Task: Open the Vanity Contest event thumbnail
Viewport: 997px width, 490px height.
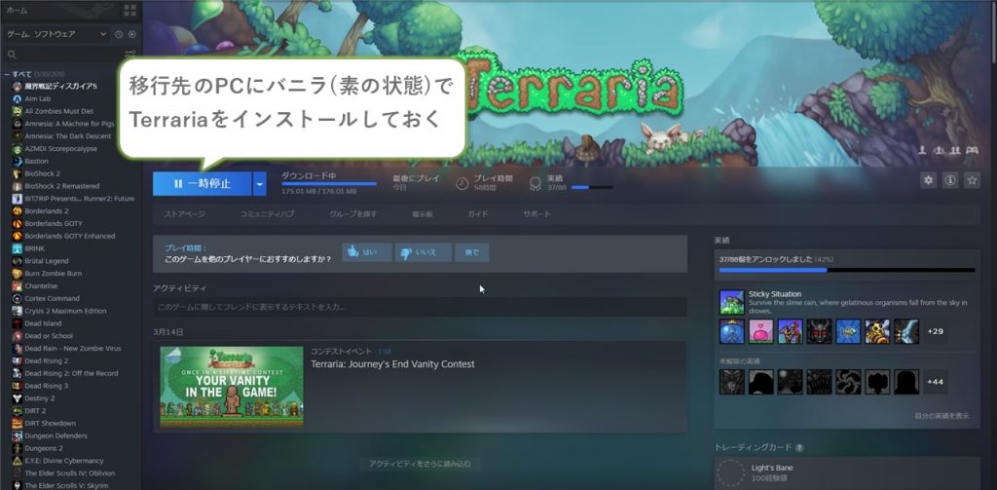Action: 231,386
